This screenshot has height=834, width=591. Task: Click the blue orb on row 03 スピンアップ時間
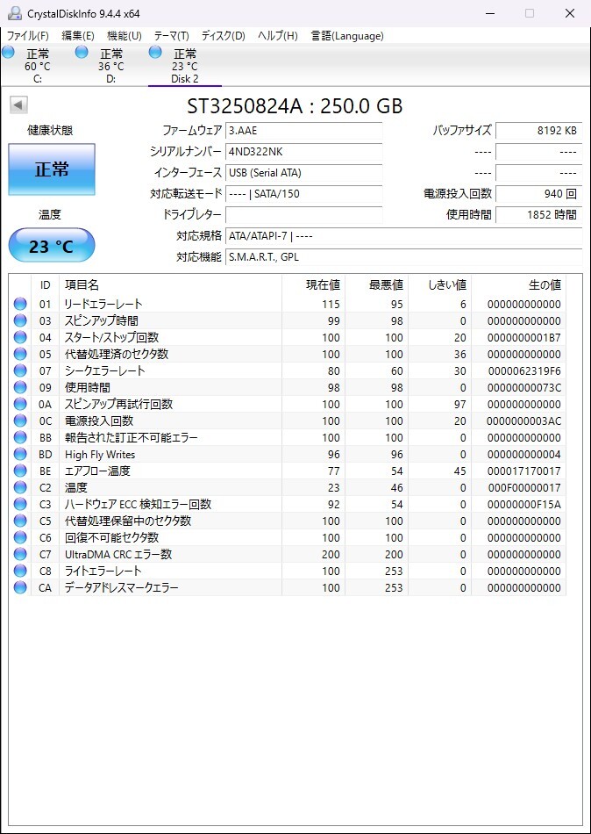click(x=20, y=320)
